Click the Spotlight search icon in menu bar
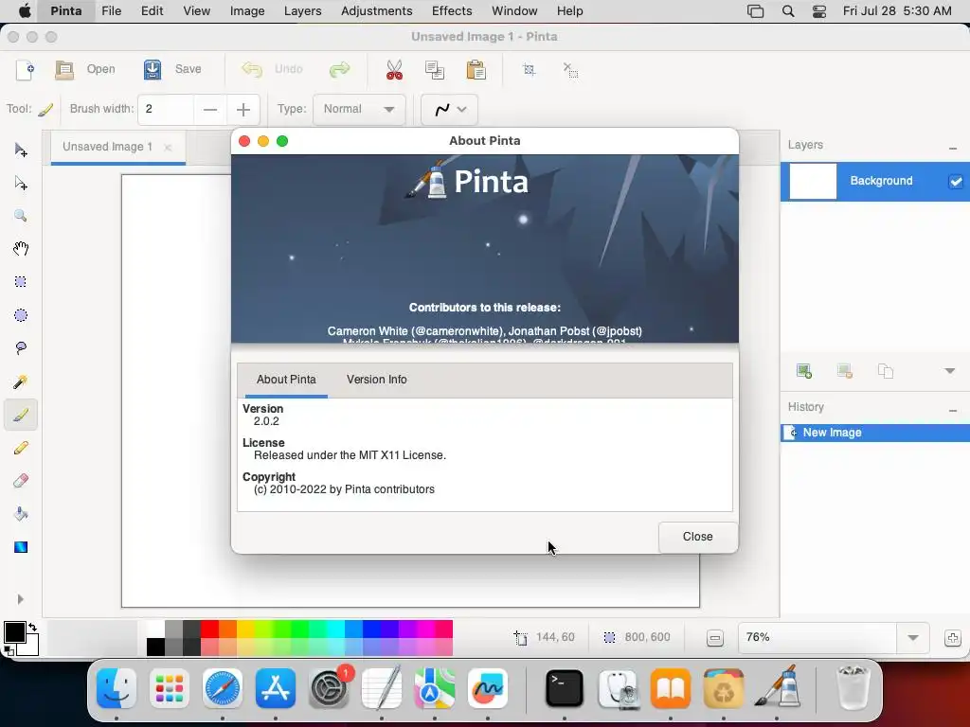This screenshot has width=970, height=727. pos(788,11)
